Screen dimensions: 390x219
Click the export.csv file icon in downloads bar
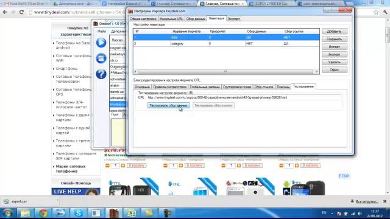tap(6, 201)
